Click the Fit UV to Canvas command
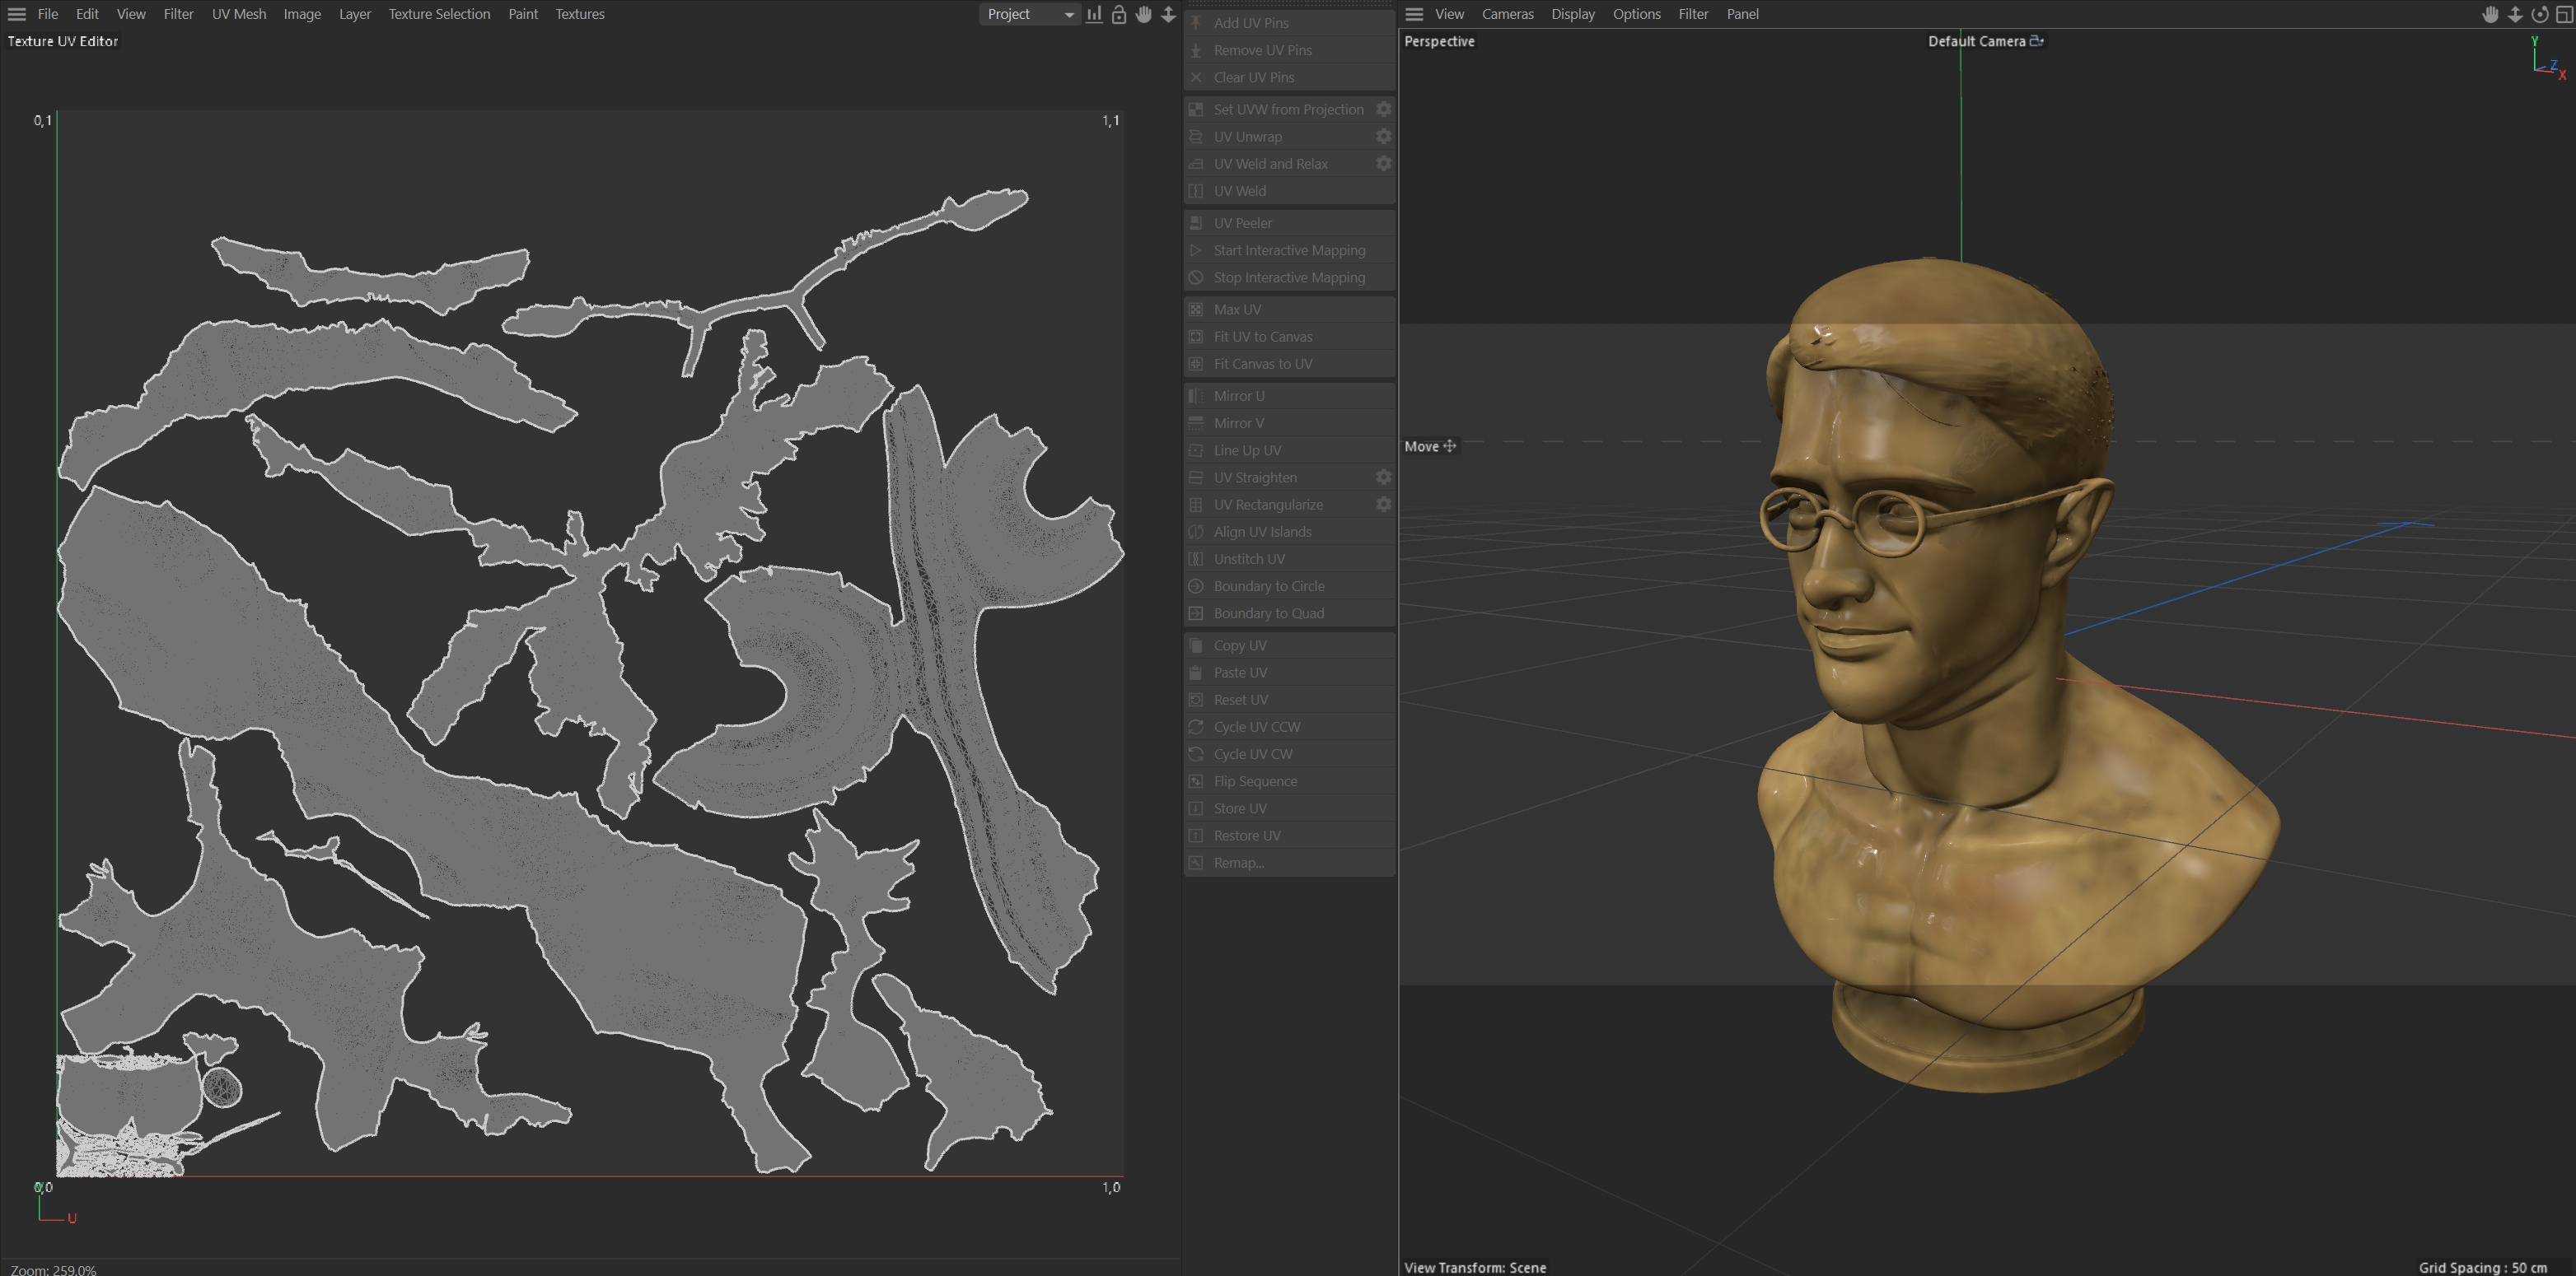This screenshot has width=2576, height=1276. point(1262,337)
